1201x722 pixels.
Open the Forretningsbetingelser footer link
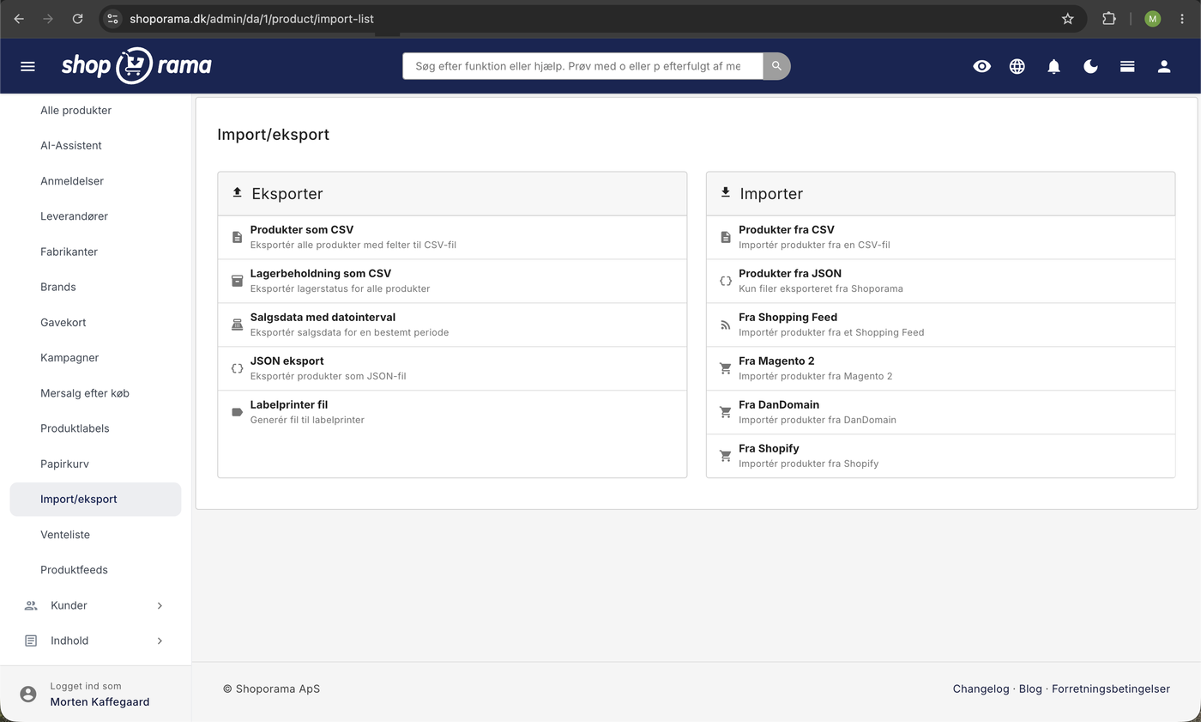(x=1111, y=689)
